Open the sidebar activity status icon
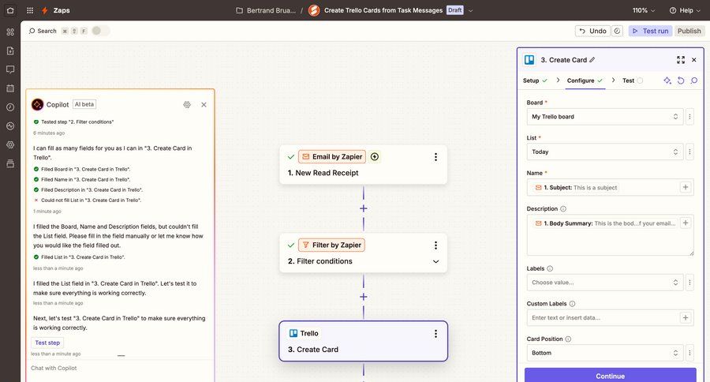The width and height of the screenshot is (710, 382). click(x=10, y=126)
